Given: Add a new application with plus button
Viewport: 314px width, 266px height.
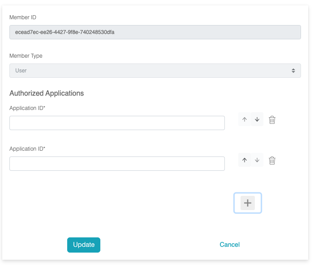Looking at the screenshot, I should pos(248,203).
